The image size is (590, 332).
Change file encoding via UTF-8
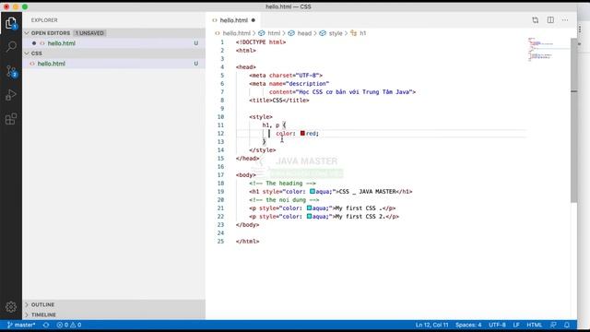coord(497,325)
